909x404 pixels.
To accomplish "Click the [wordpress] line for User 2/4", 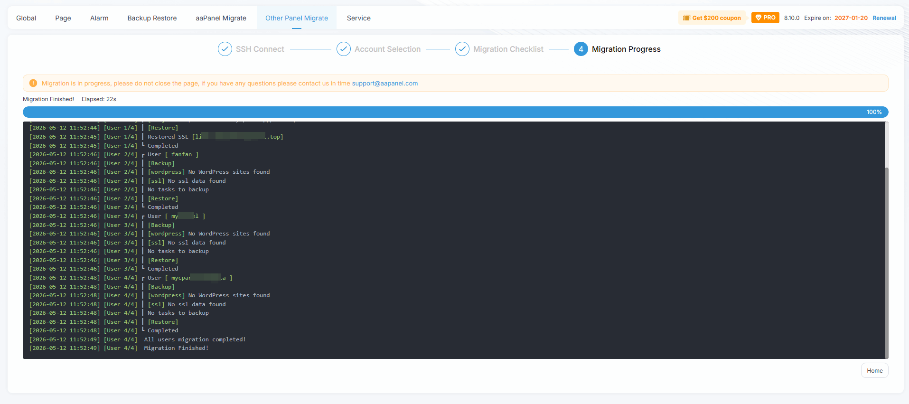I will click(150, 172).
